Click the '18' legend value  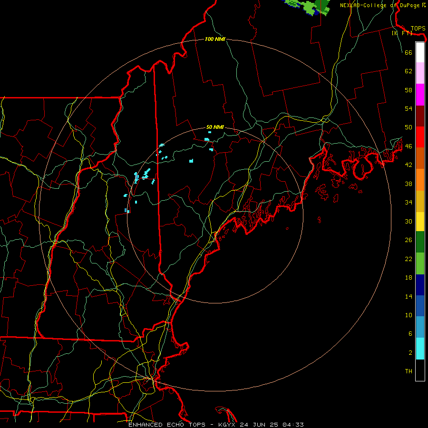pos(409,278)
